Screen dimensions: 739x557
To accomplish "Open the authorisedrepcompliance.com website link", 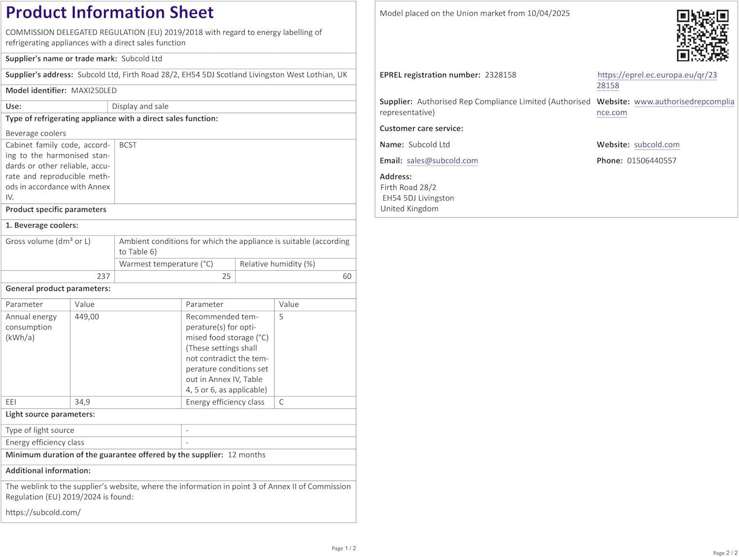I will [x=666, y=107].
